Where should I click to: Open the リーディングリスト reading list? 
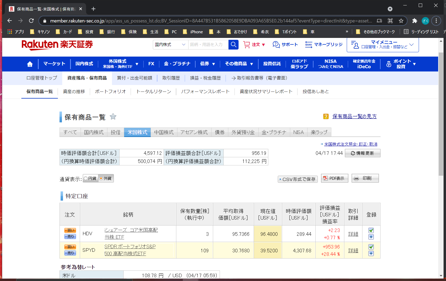(x=421, y=32)
